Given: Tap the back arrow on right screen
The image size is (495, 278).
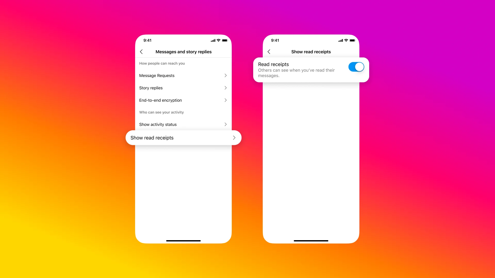Looking at the screenshot, I should tap(269, 51).
